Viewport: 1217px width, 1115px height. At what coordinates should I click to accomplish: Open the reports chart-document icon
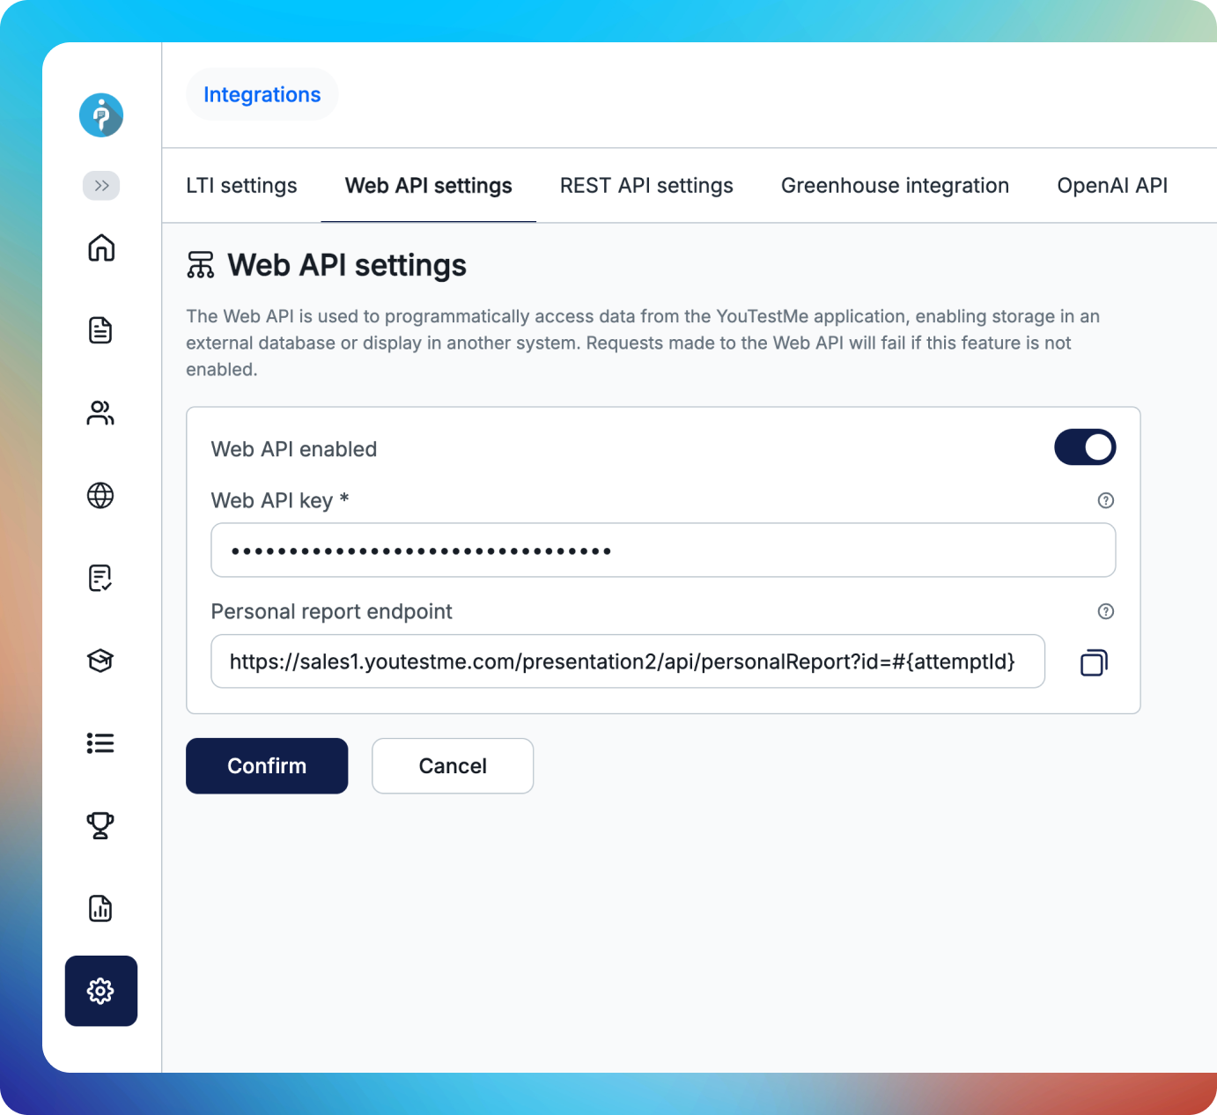(x=100, y=908)
